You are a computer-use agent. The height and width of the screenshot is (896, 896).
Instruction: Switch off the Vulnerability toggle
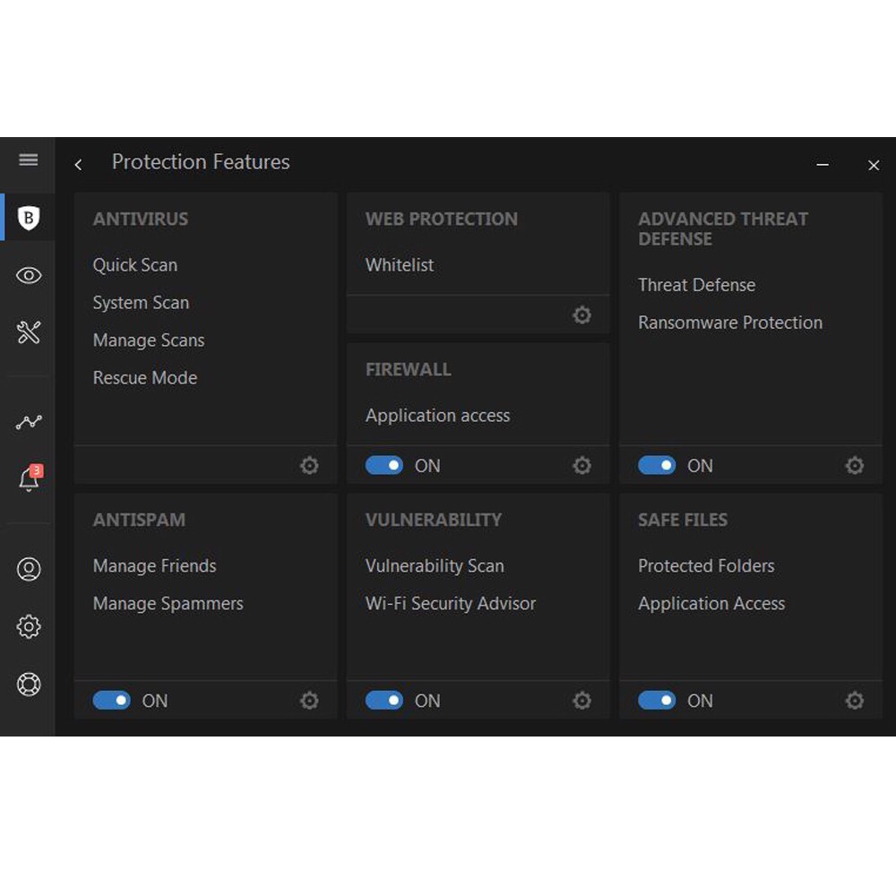coord(384,701)
